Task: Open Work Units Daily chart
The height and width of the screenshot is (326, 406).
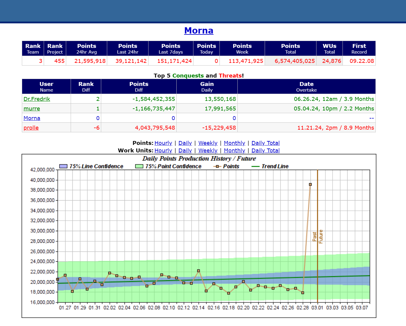Action: [x=185, y=151]
